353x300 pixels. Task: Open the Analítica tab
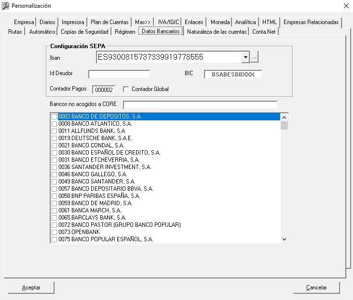[245, 22]
